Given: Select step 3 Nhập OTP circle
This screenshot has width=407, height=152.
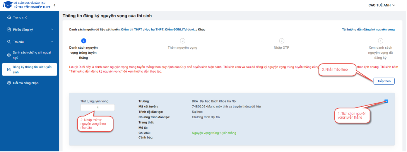Looking at the screenshot, I should point(281,41).
